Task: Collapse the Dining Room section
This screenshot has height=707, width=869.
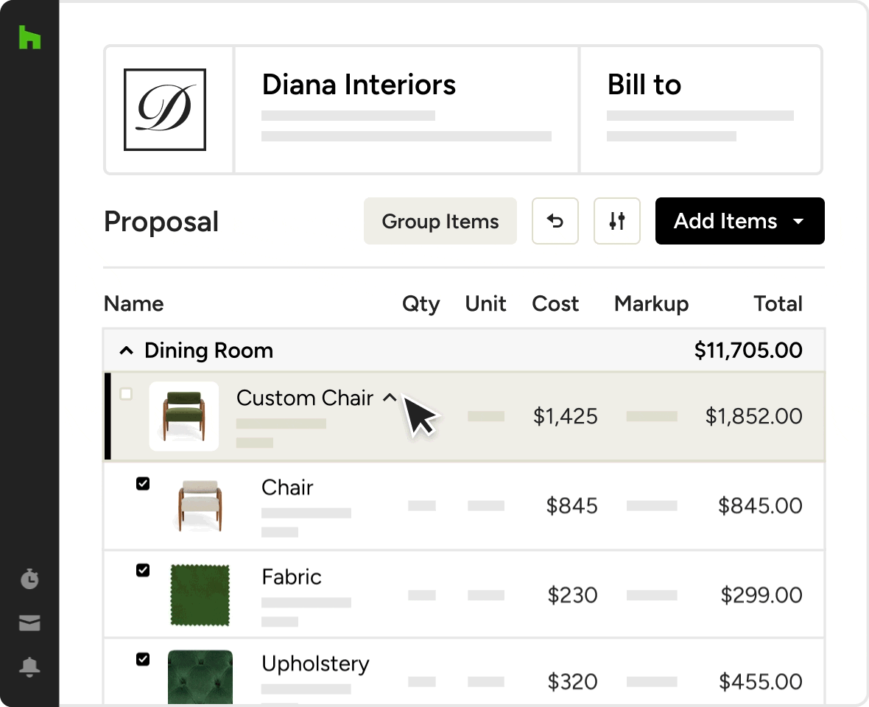Action: pos(127,351)
